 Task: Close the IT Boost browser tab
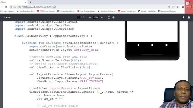(x=25, y=2)
